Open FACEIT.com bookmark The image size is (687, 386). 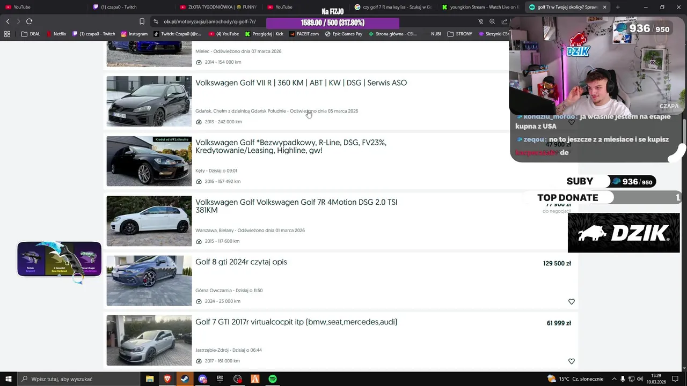pyautogui.click(x=304, y=34)
